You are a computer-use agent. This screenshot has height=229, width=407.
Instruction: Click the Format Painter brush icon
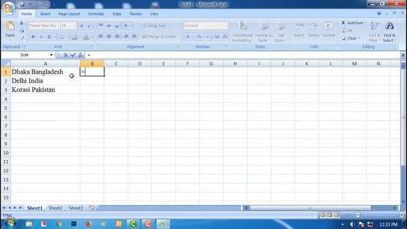click(x=22, y=38)
